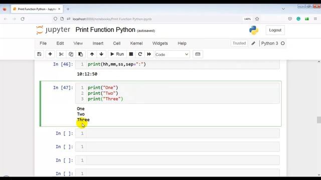Click the In [46] print sep code cell
Screen dimensions: 321x180
[177, 64]
